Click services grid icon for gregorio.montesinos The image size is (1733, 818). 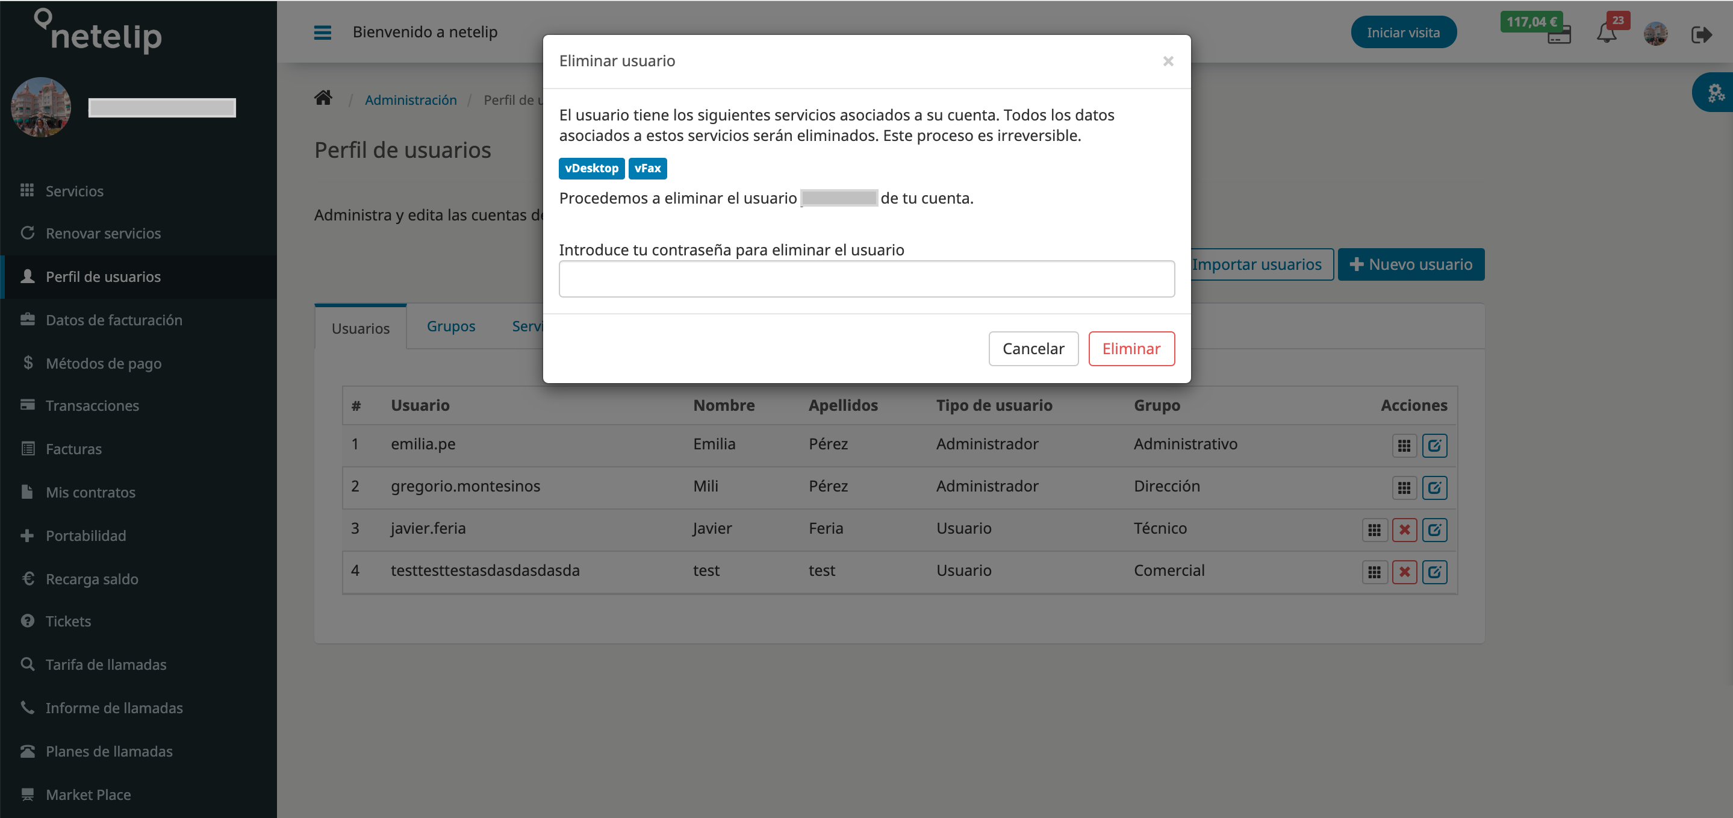(1404, 488)
